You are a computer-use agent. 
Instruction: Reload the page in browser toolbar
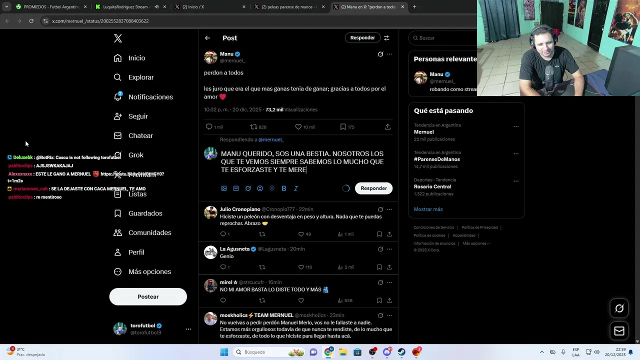click(31, 21)
